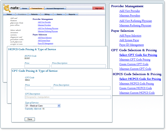Screen dimensions: 166x133
Task: Select the Billing sub-tab
Action: click(47, 14)
